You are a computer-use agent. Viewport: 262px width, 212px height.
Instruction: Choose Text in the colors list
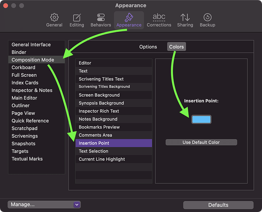[x=114, y=71]
